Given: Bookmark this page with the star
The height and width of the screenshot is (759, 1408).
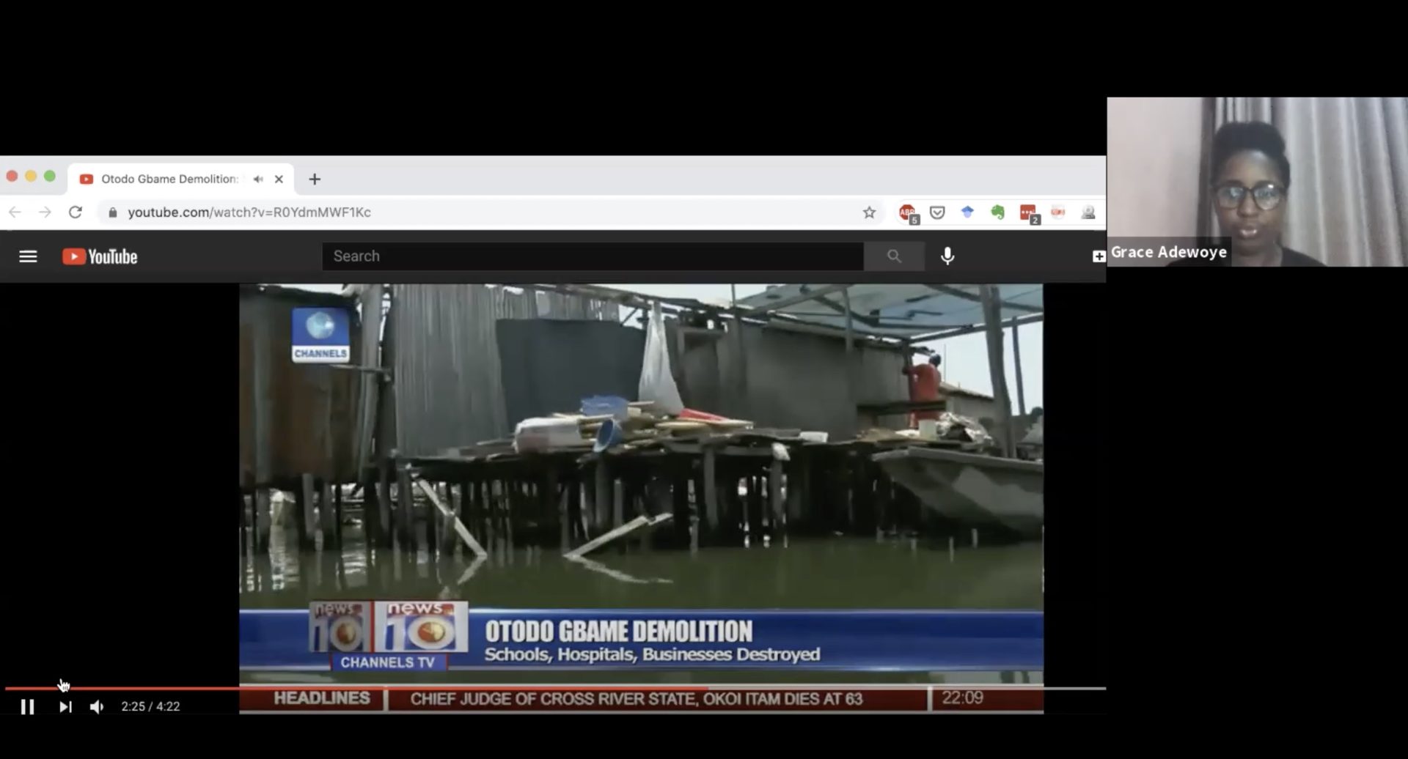Looking at the screenshot, I should 869,212.
